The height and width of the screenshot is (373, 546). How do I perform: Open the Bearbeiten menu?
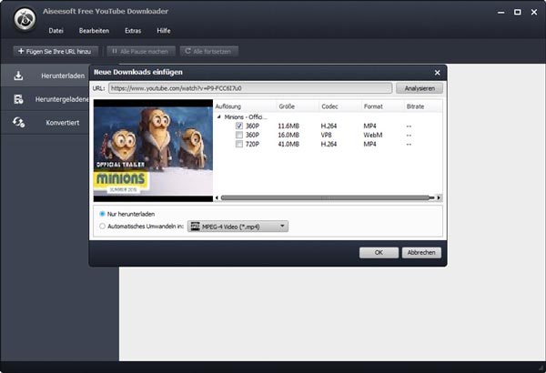(94, 31)
